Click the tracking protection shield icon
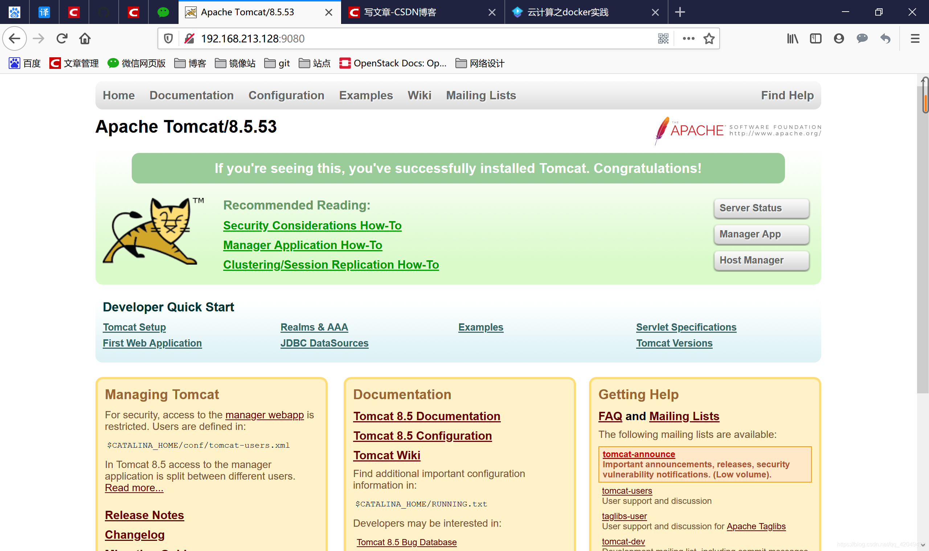 (168, 39)
